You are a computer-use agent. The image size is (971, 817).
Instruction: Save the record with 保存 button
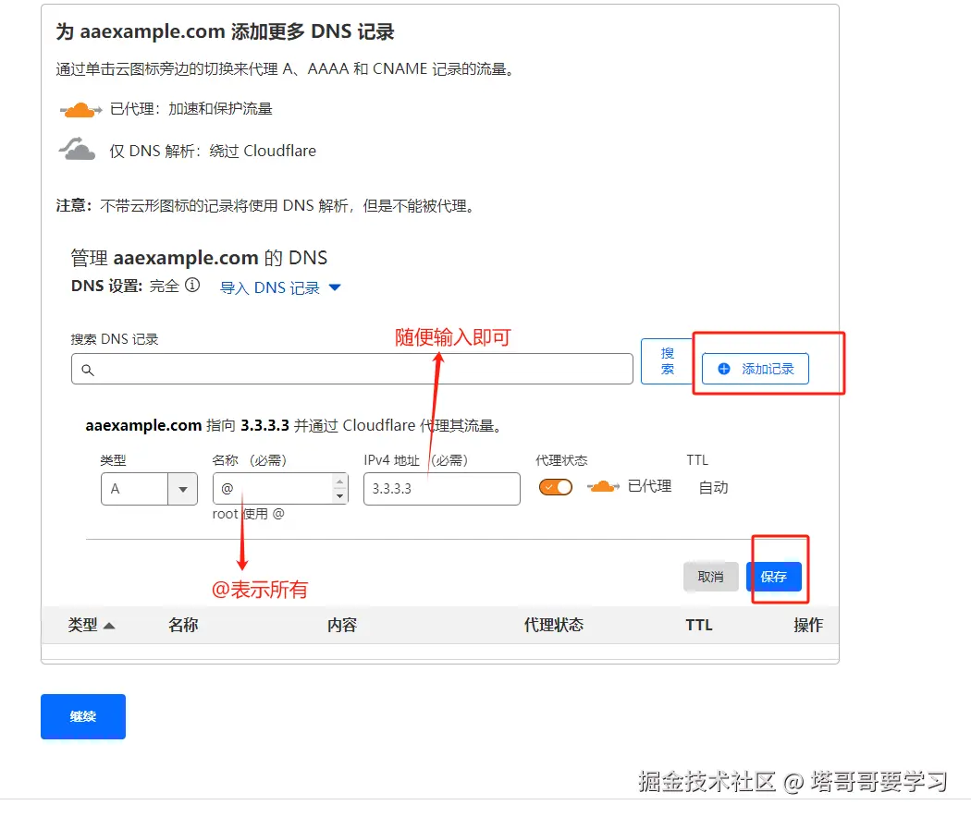coord(774,577)
